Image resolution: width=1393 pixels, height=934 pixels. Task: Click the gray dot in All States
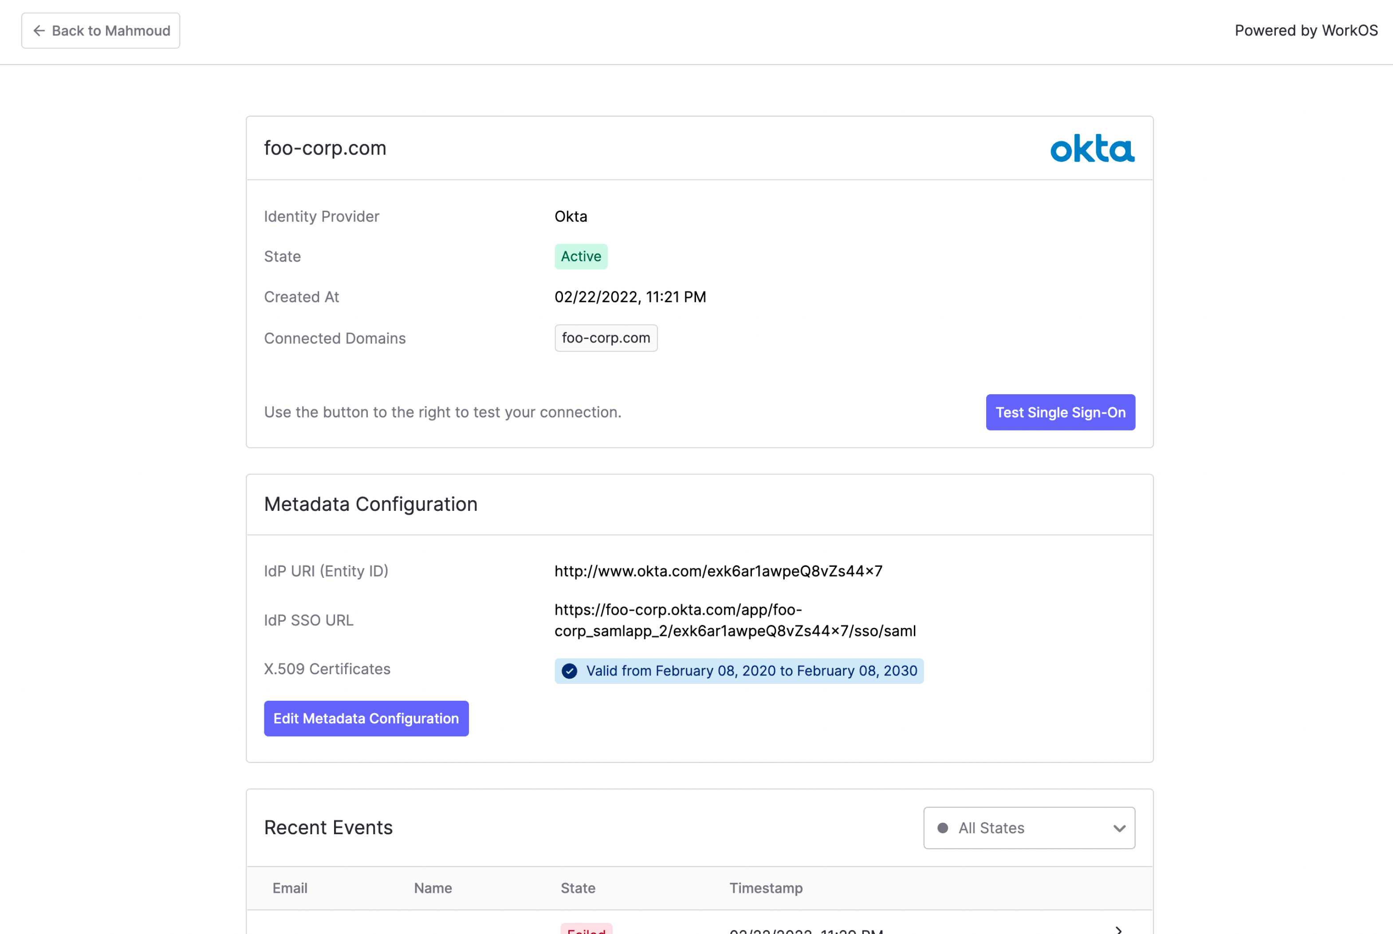943,828
